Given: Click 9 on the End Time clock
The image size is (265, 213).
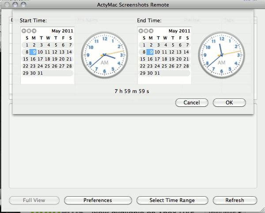Looking at the screenshot, I should (205, 55).
